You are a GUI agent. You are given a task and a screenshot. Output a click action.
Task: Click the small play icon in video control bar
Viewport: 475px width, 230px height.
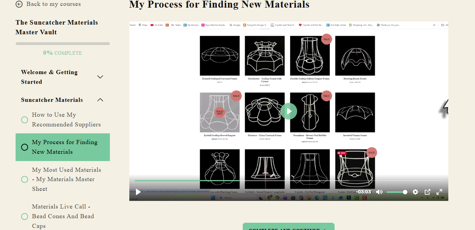tap(138, 192)
